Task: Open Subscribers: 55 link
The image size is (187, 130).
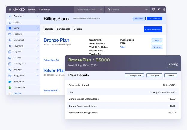Action: coord(51,60)
